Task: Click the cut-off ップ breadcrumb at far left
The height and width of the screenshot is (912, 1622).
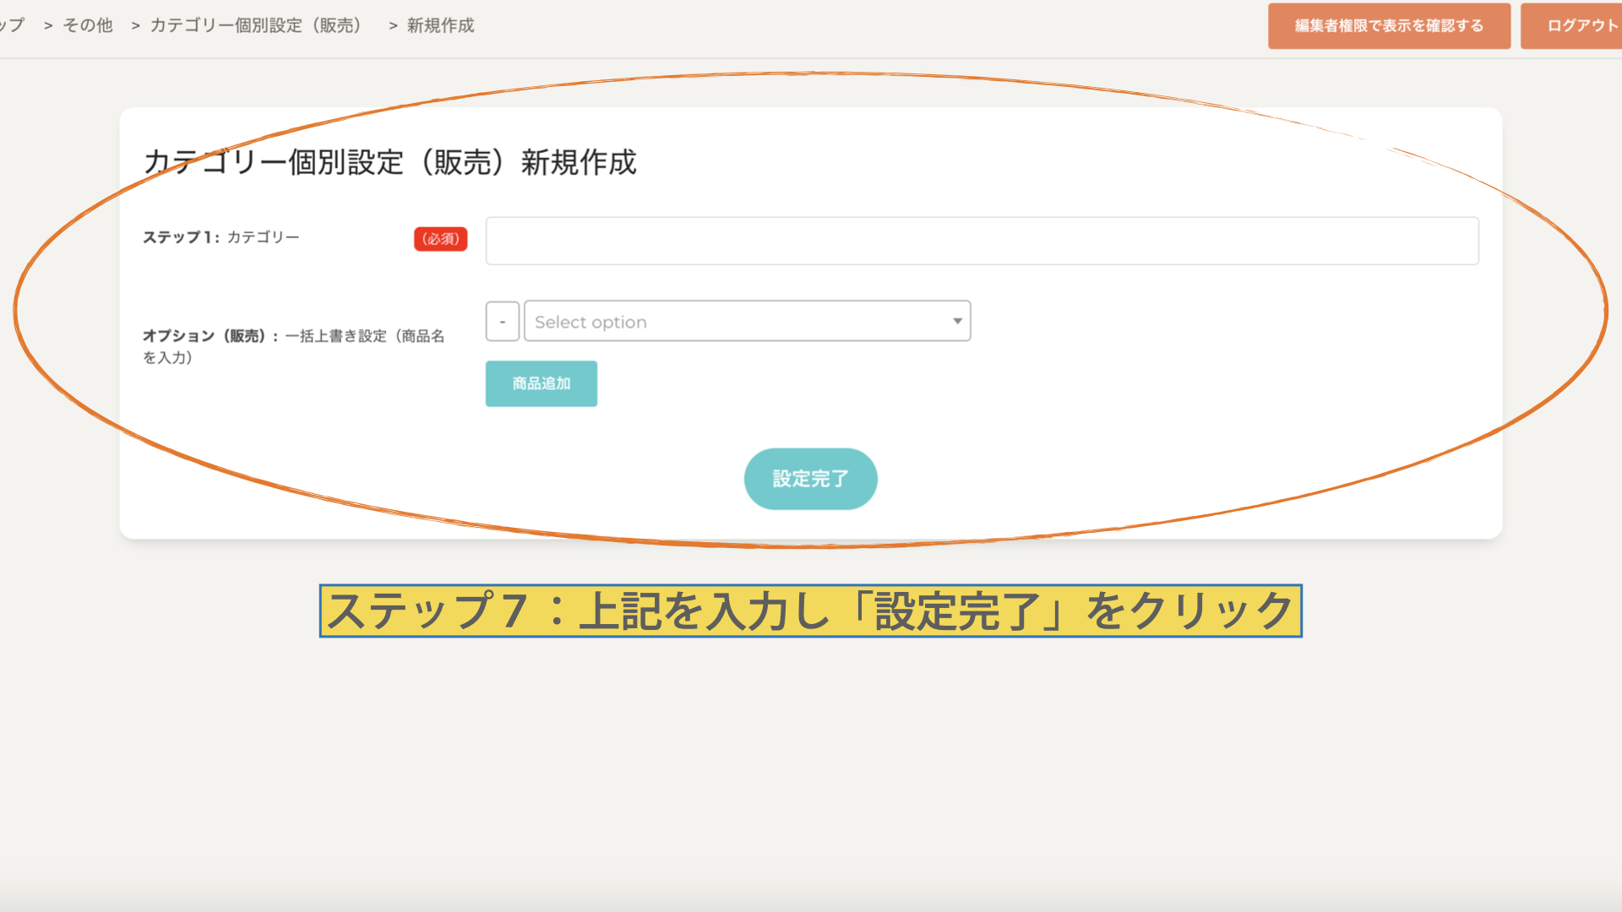Action: tap(12, 25)
